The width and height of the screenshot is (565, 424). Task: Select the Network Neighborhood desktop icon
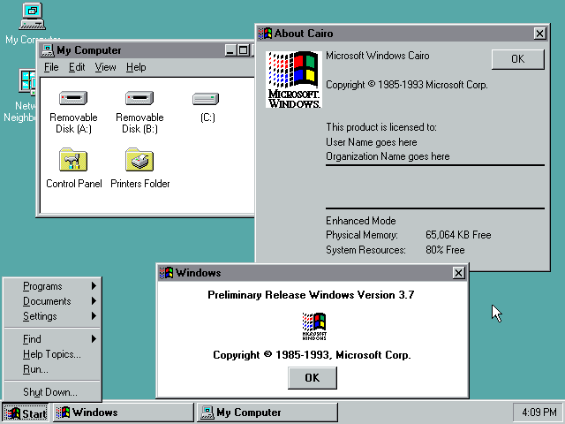point(27,82)
